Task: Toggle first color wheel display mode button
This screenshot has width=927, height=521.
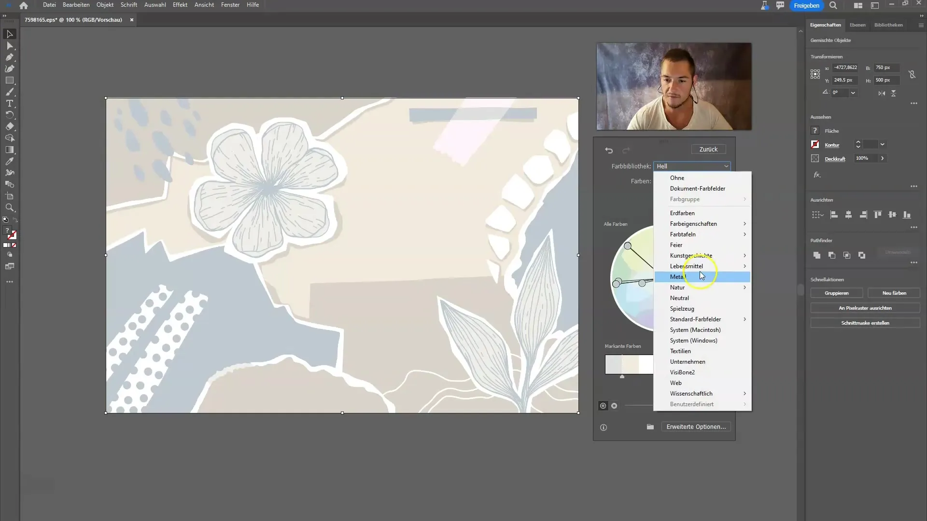Action: point(603,406)
